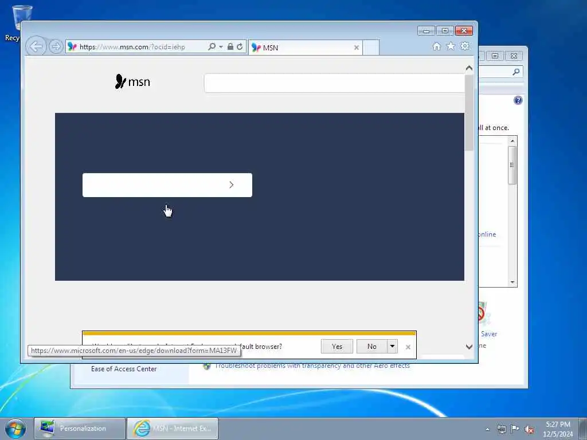Click the 'online' themes link in Personalization
The height and width of the screenshot is (440, 587).
point(487,234)
